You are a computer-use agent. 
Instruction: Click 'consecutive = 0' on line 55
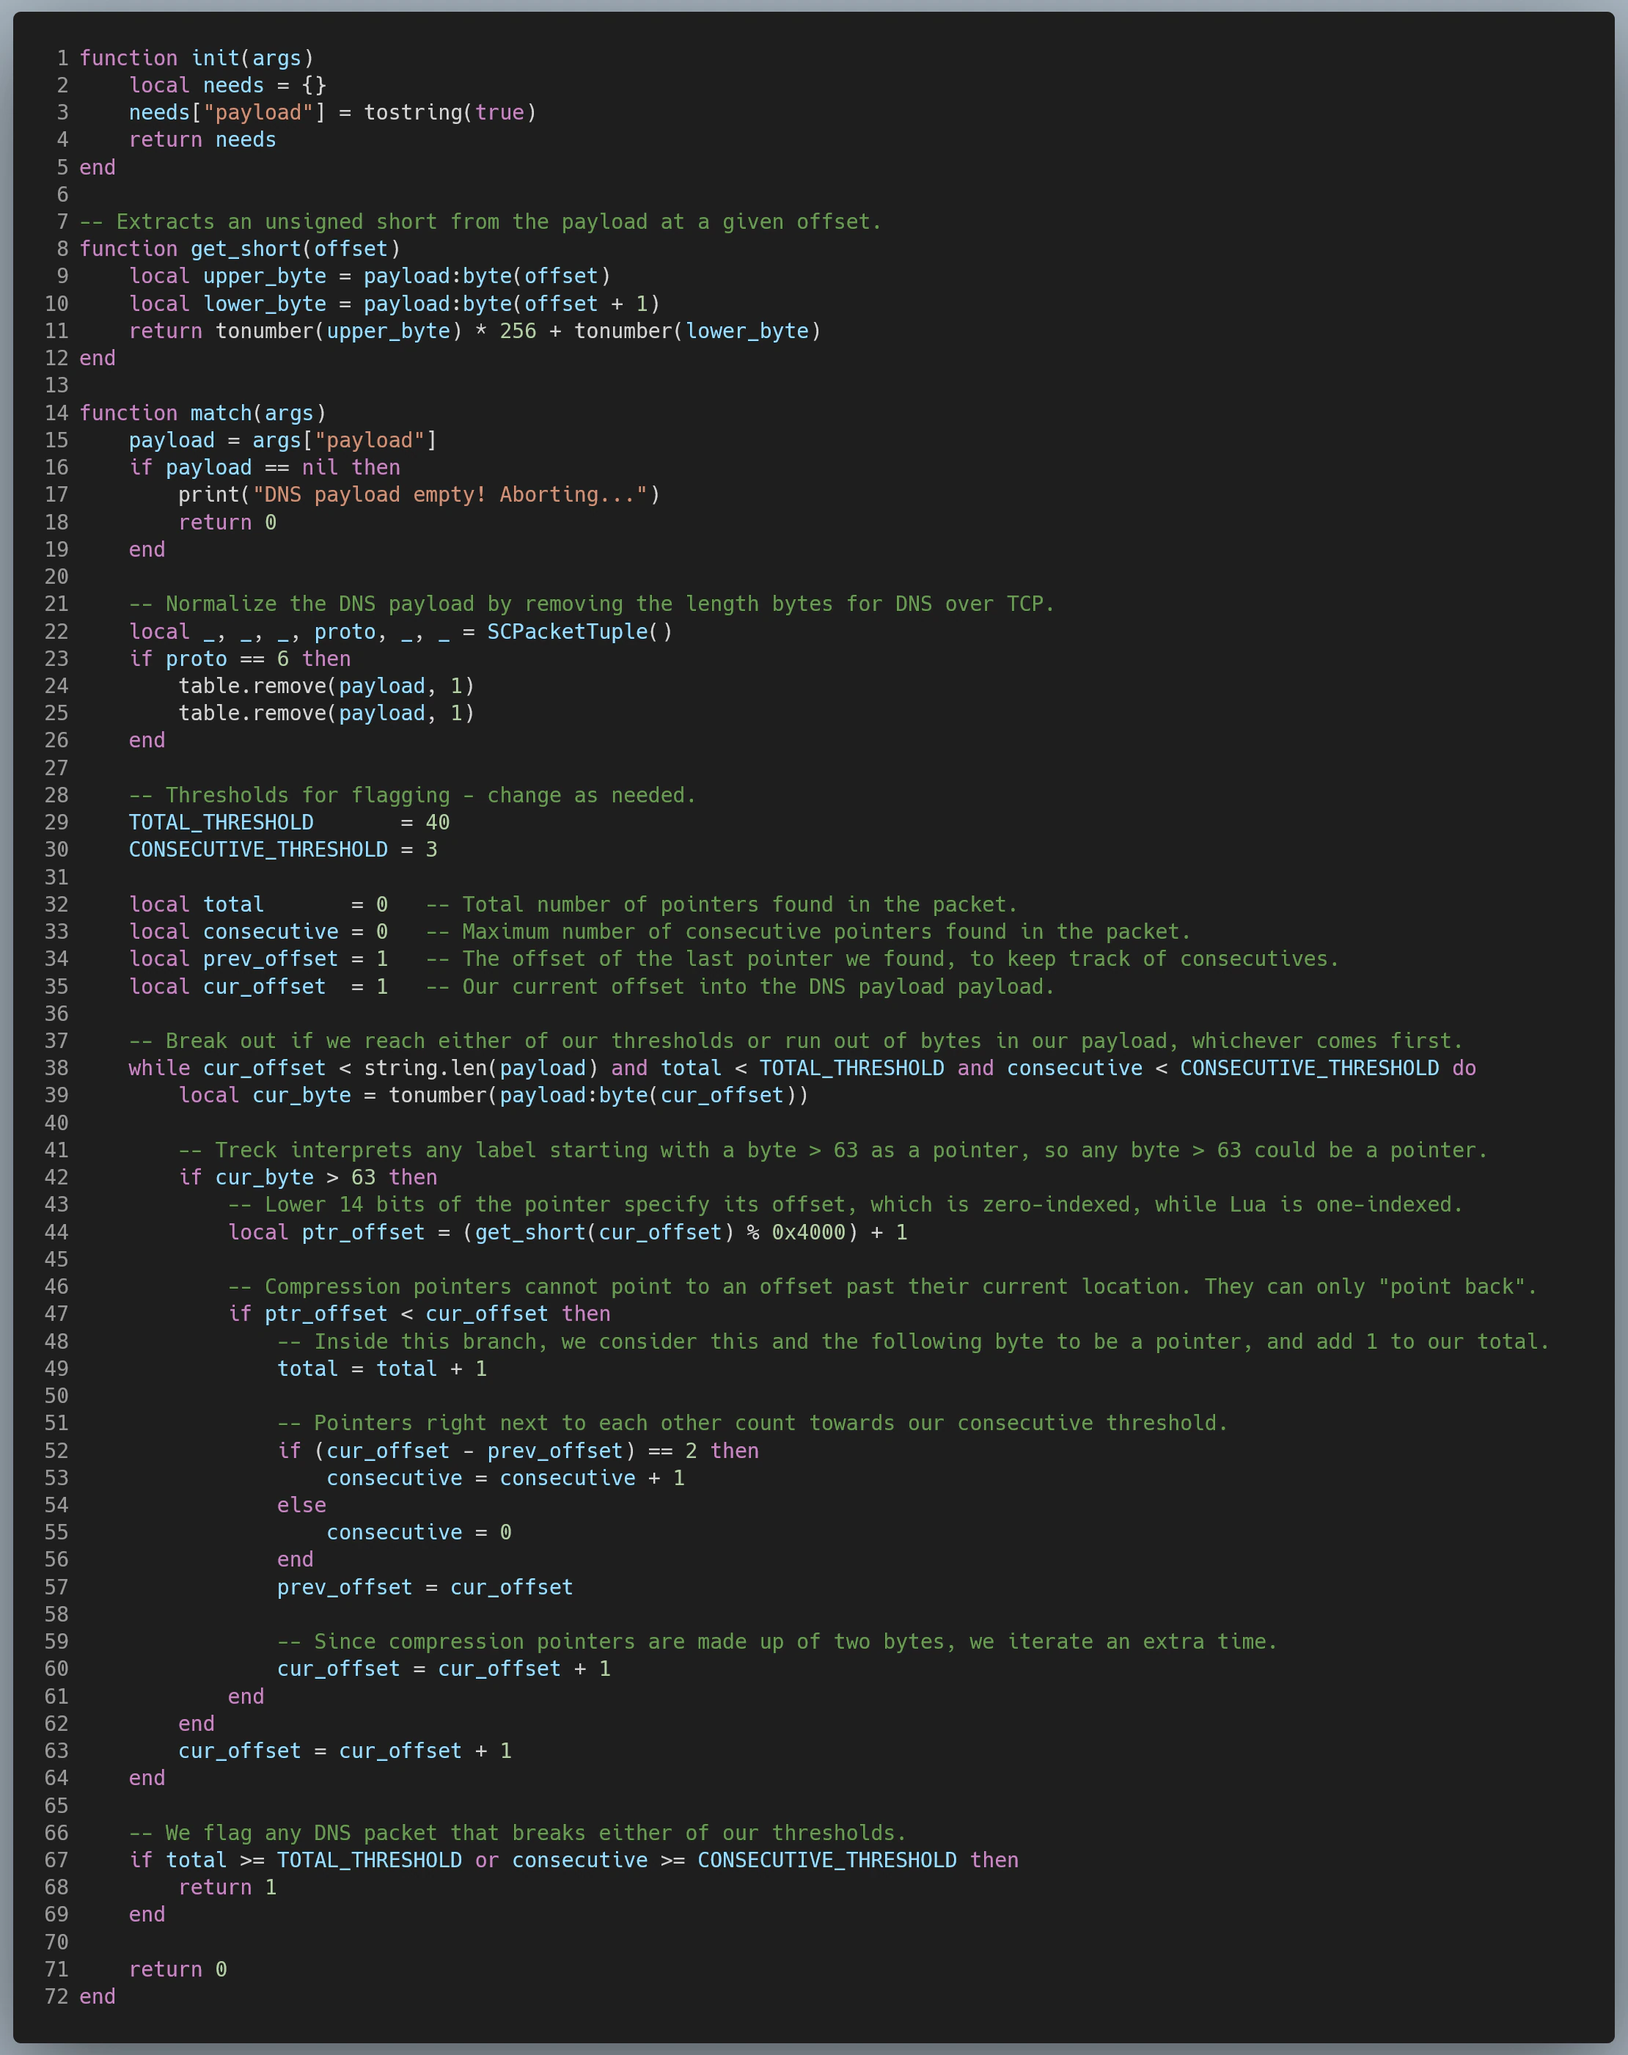[x=419, y=1533]
